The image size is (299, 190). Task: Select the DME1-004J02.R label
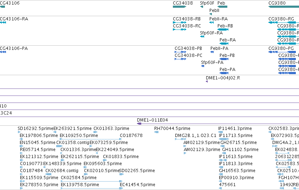(x=223, y=78)
